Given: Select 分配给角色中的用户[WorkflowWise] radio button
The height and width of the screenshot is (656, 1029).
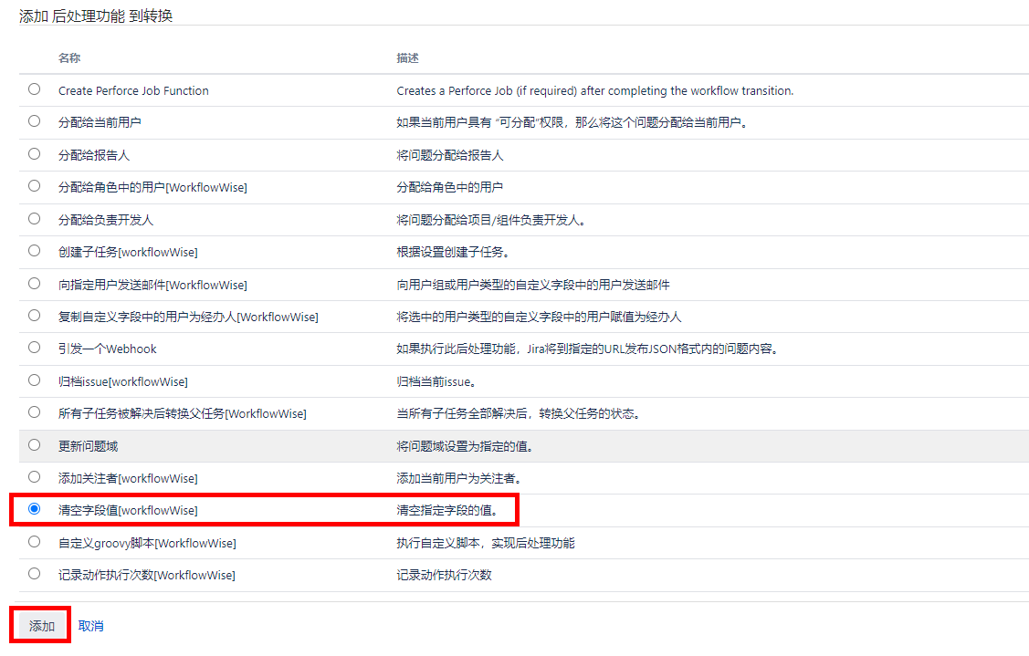Looking at the screenshot, I should tap(35, 186).
